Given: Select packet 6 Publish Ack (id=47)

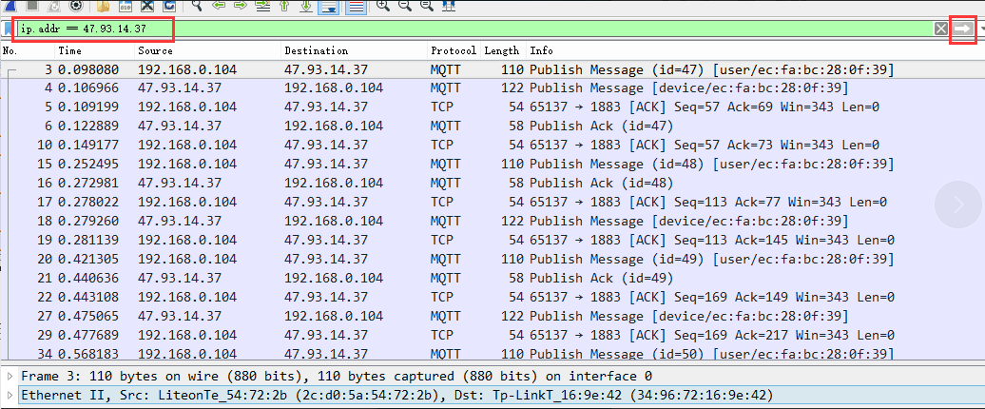Looking at the screenshot, I should [492, 126].
